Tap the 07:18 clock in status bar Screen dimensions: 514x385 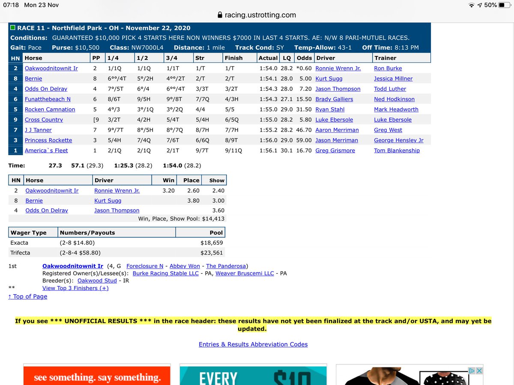(x=11, y=5)
